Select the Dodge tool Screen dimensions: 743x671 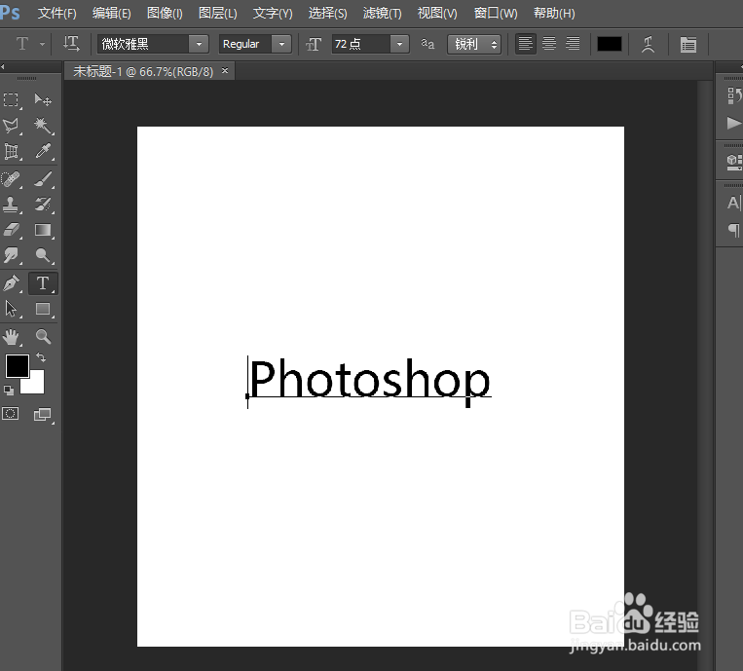[43, 256]
